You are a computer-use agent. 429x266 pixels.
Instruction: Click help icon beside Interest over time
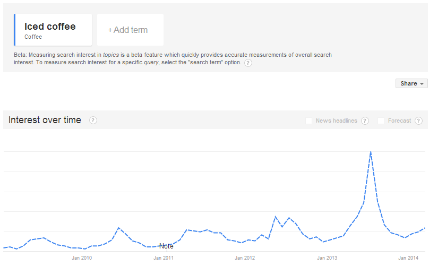93,120
